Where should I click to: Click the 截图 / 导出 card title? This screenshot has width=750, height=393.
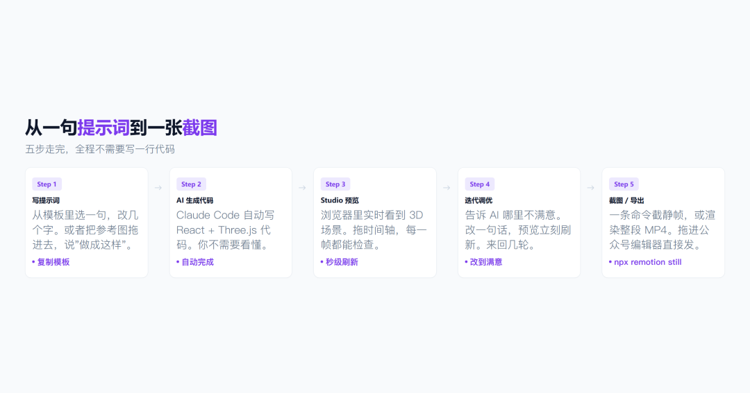click(x=626, y=200)
